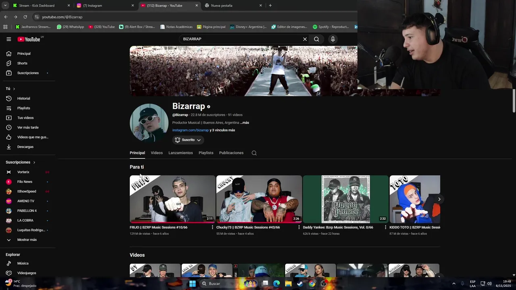Play Daddy Yankee Bzrp Sessions thumbnail
This screenshot has width=516, height=290.
coord(345,199)
